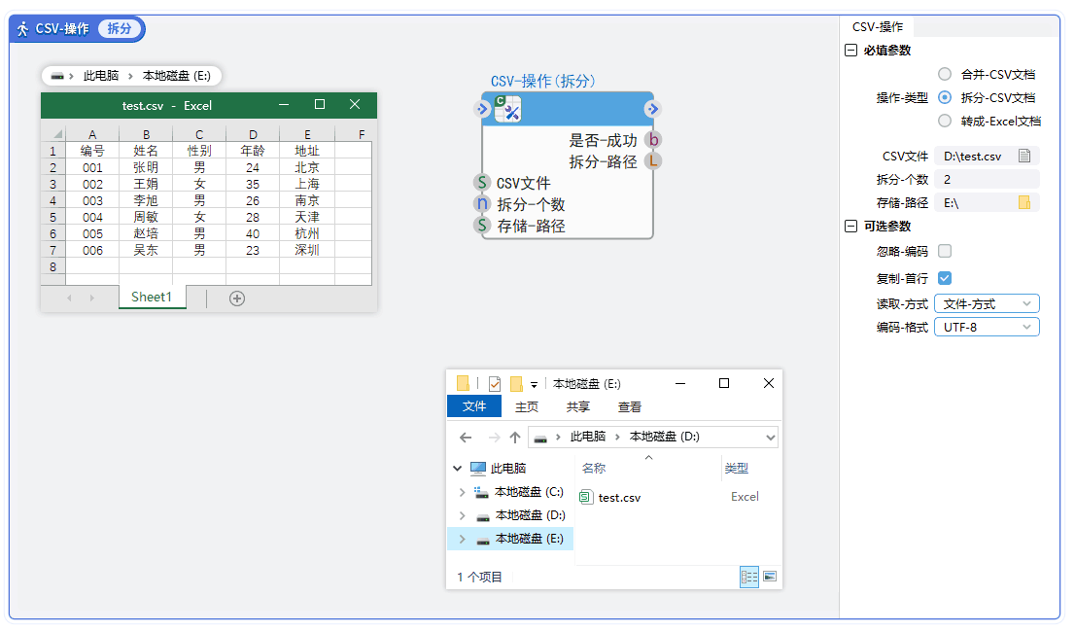Click the node's right execution output arrow
This screenshot has height=632, width=1075.
click(x=652, y=109)
